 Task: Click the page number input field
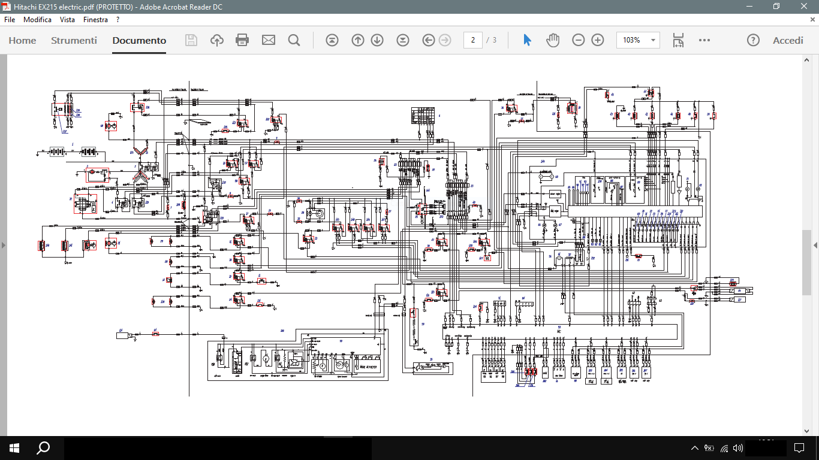[473, 40]
